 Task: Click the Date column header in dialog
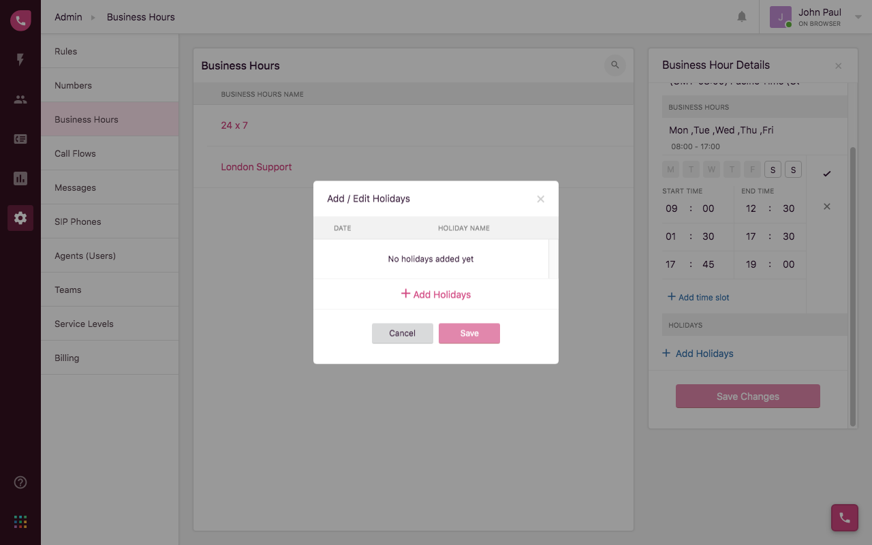tap(343, 228)
